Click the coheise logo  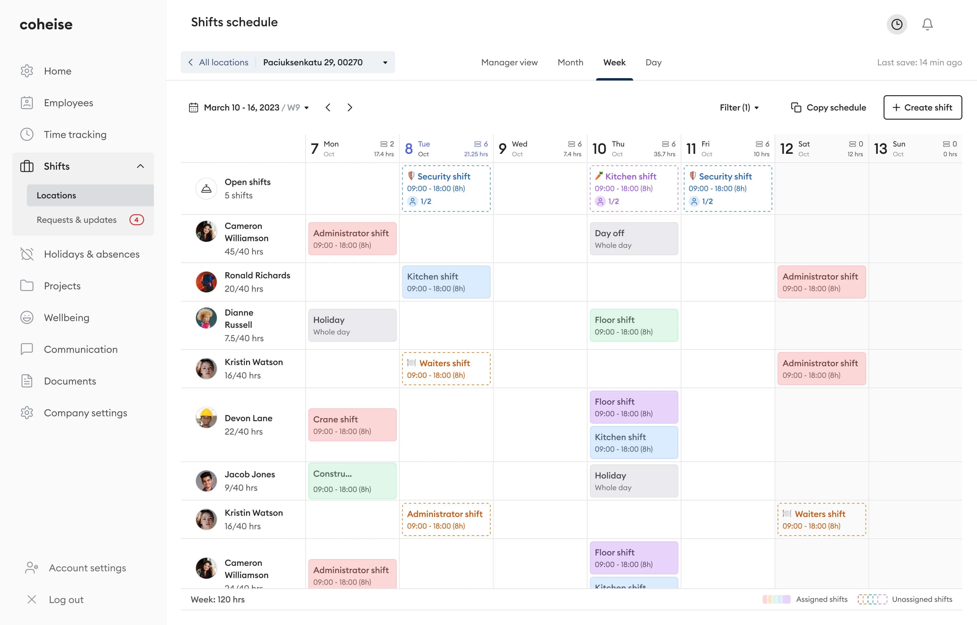pos(46,24)
